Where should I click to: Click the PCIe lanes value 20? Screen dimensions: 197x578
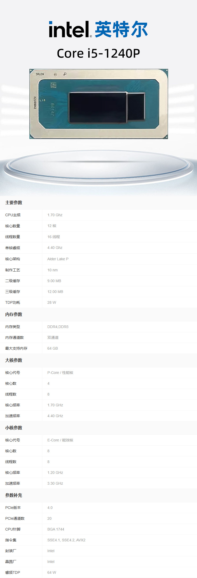[x=49, y=518]
